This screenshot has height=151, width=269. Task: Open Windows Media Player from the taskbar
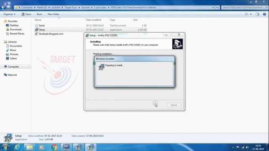tap(41, 147)
